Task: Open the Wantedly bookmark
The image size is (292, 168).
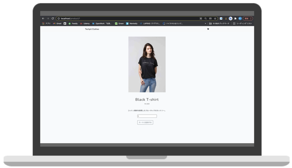Action: pyautogui.click(x=132, y=23)
